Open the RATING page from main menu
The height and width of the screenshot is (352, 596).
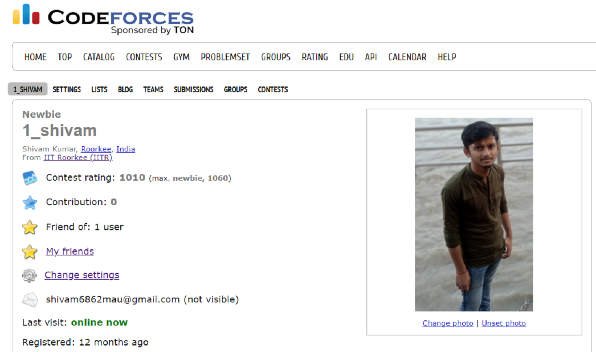pos(314,57)
